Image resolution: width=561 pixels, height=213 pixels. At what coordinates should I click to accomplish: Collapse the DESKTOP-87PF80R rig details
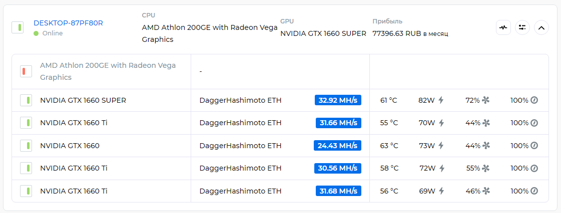[x=541, y=27]
